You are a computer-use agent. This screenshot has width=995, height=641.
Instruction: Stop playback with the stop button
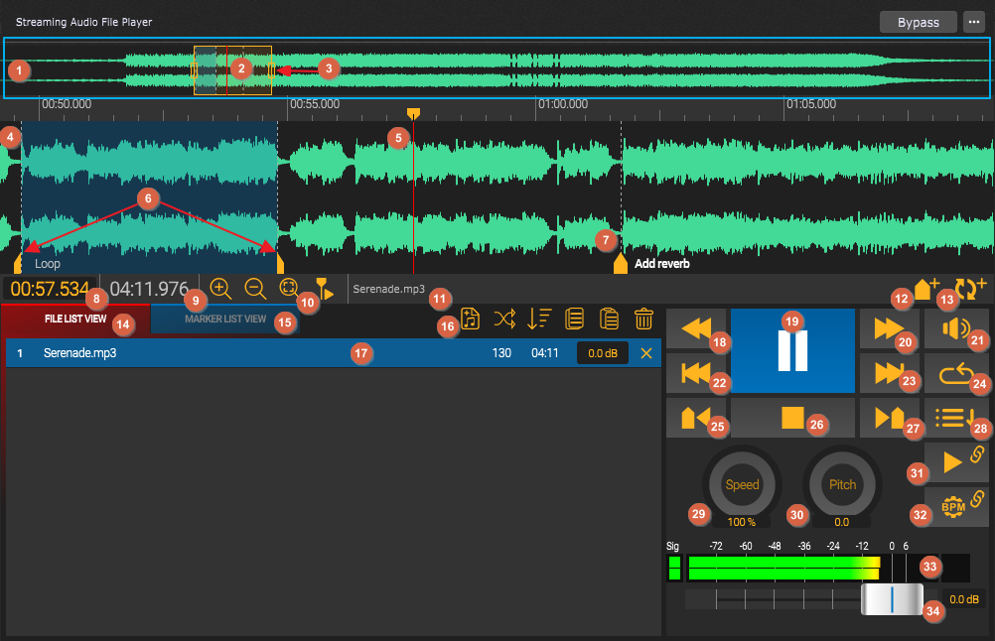click(791, 419)
